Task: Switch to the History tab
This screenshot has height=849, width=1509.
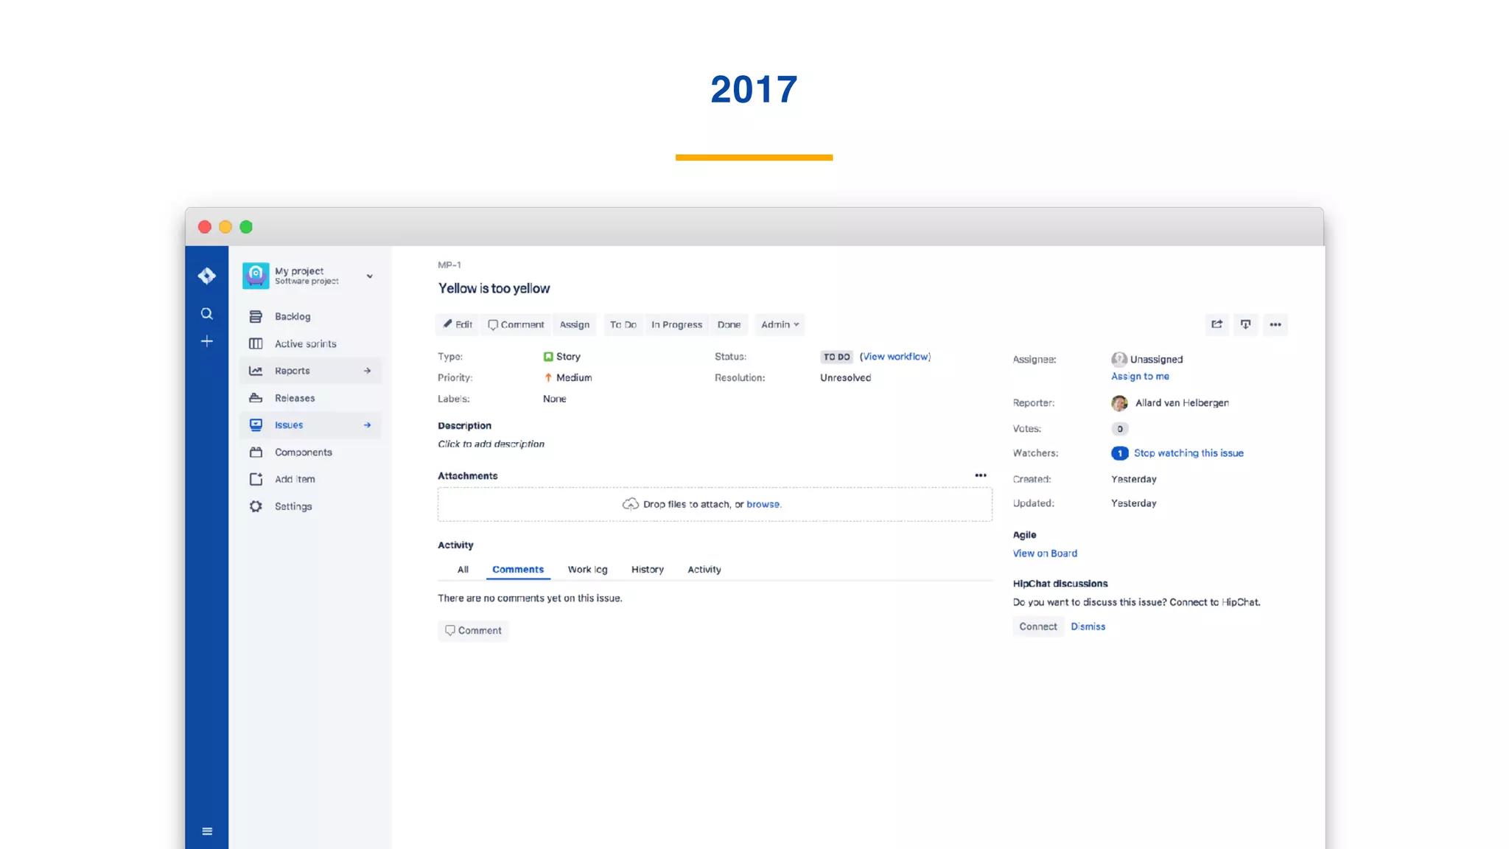Action: pos(647,570)
